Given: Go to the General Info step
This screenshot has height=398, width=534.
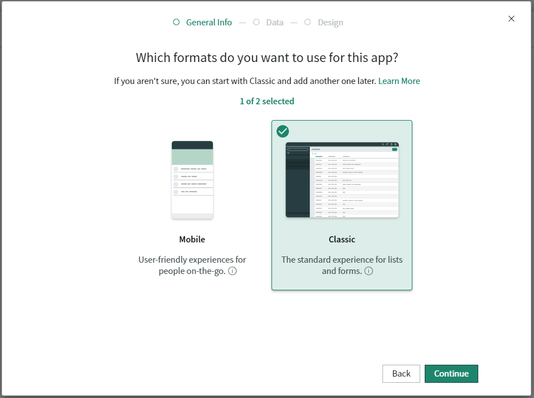Looking at the screenshot, I should click(x=203, y=23).
